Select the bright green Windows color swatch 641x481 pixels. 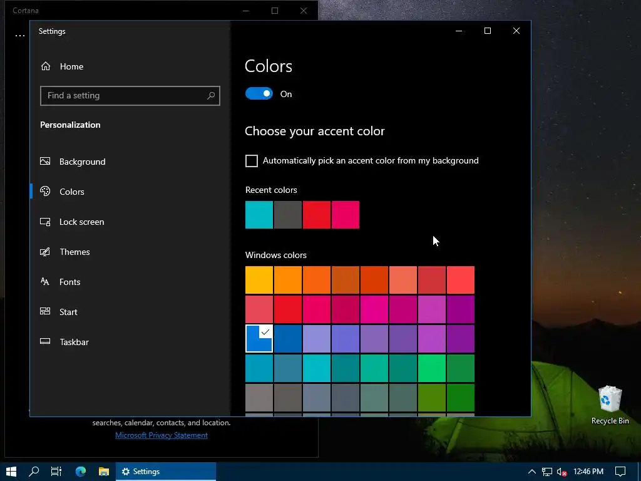[432, 368]
